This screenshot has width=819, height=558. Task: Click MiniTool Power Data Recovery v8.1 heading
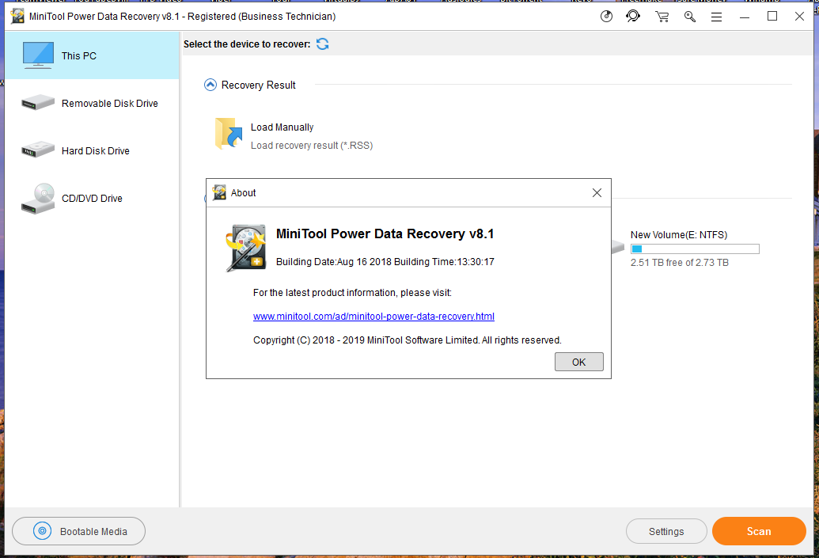tap(385, 233)
